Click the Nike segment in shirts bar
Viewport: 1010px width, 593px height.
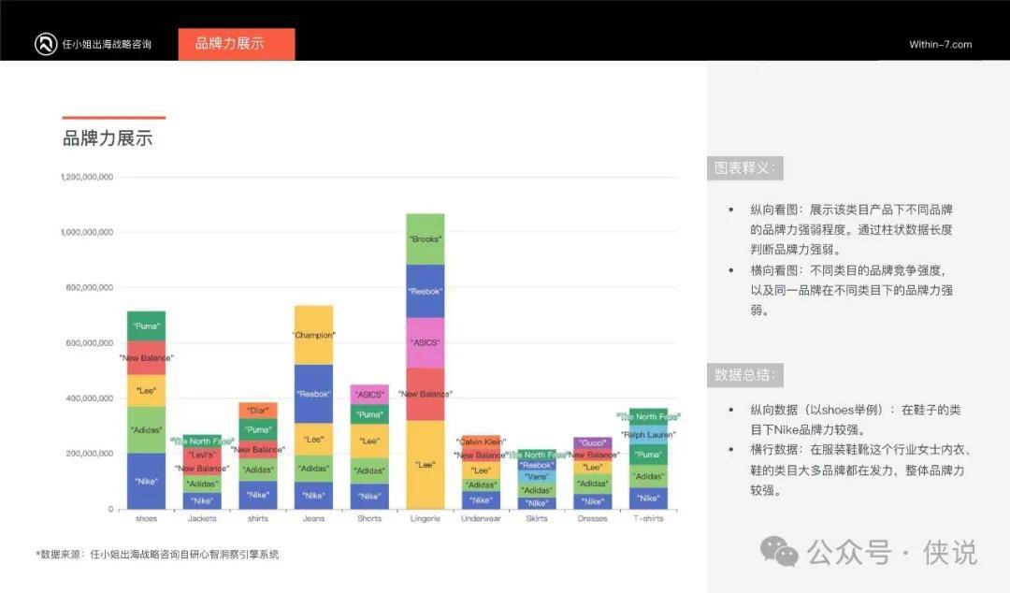258,495
